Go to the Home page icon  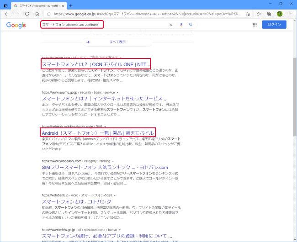point(37,14)
